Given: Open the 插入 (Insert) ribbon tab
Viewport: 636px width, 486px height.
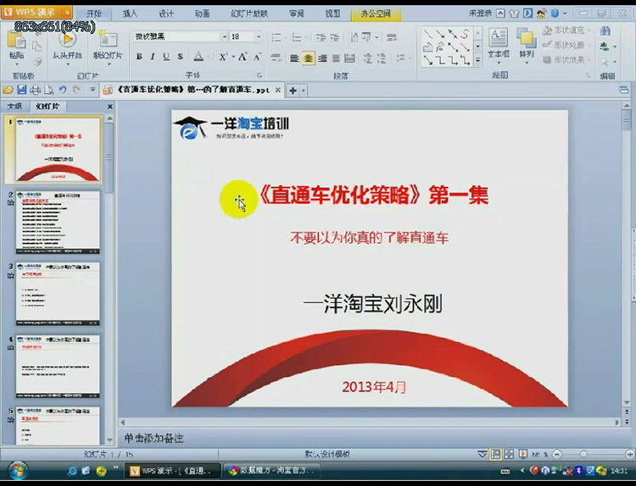Looking at the screenshot, I should 130,14.
